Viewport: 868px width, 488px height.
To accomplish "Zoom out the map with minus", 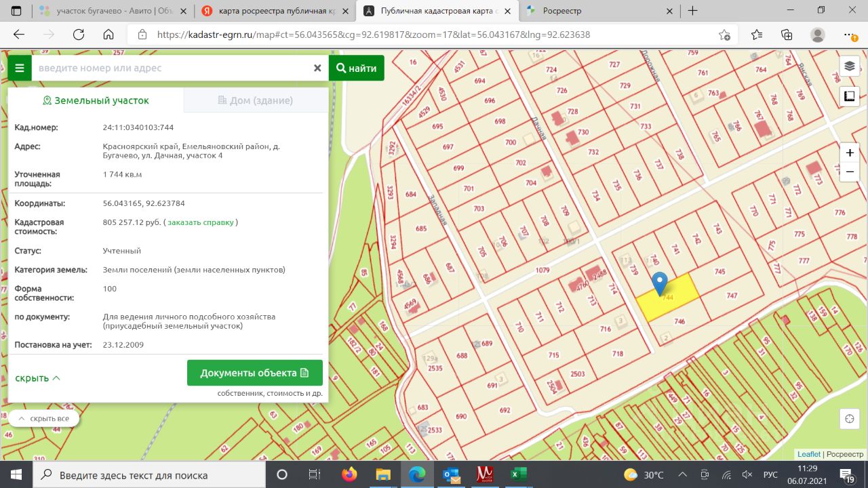I will pos(850,172).
